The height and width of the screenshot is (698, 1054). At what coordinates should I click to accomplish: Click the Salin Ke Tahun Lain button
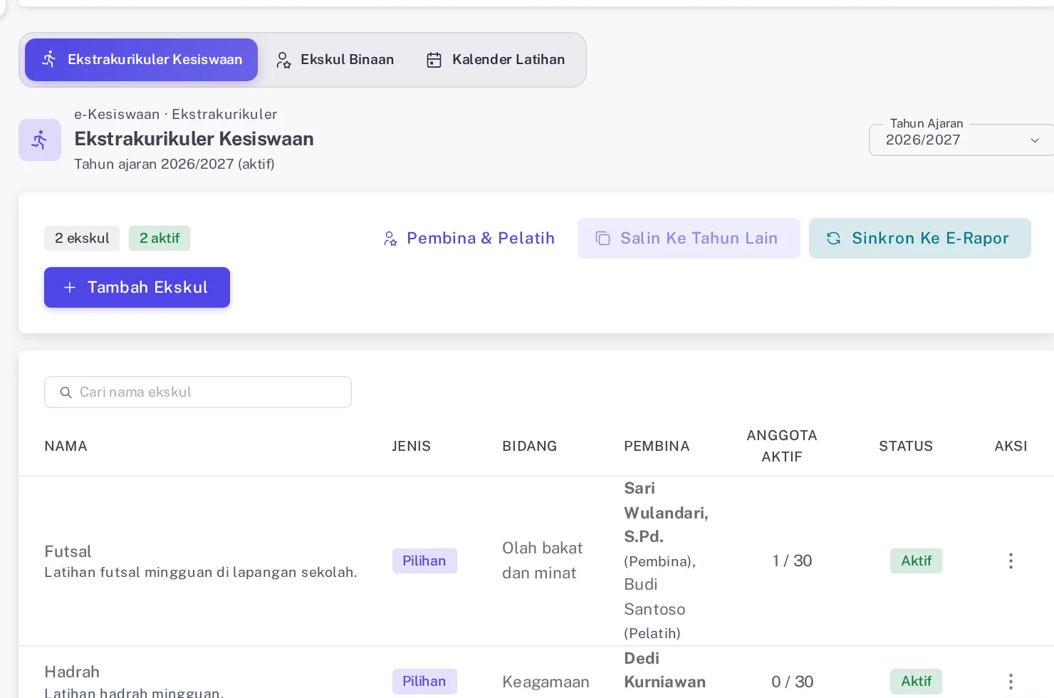point(689,239)
